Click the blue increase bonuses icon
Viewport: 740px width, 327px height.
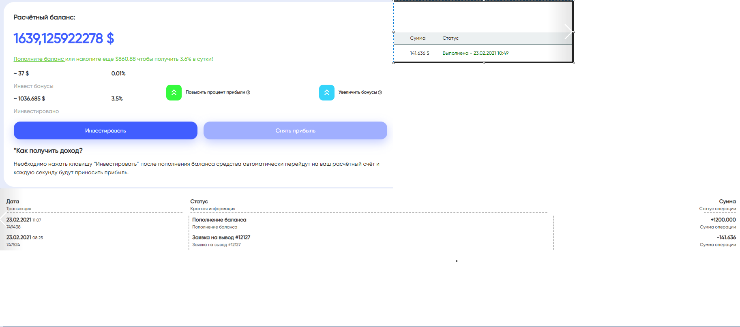pyautogui.click(x=326, y=92)
